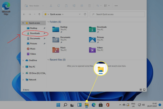Open the Sort options menu

click(x=99, y=6)
